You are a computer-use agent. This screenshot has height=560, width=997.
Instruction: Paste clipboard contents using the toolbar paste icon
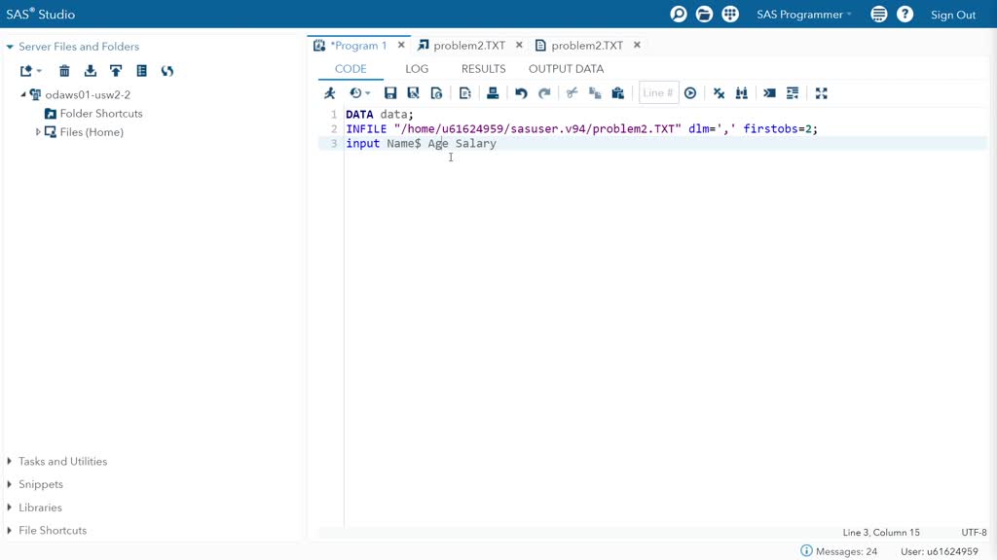pyautogui.click(x=617, y=93)
